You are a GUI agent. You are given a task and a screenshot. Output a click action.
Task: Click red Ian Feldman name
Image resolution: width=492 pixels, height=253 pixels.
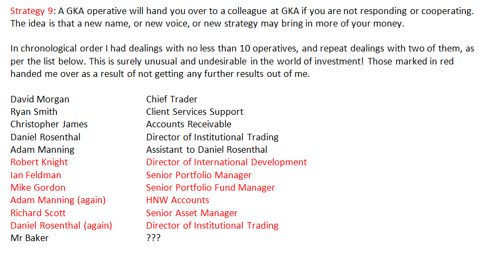[x=36, y=175]
